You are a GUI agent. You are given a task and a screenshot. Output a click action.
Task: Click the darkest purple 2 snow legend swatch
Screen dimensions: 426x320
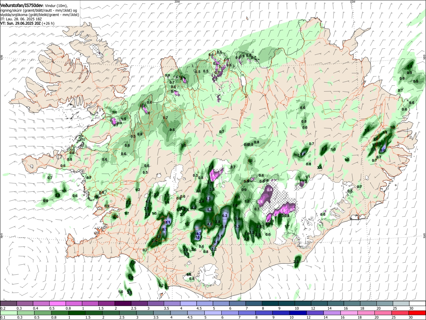coord(123,303)
